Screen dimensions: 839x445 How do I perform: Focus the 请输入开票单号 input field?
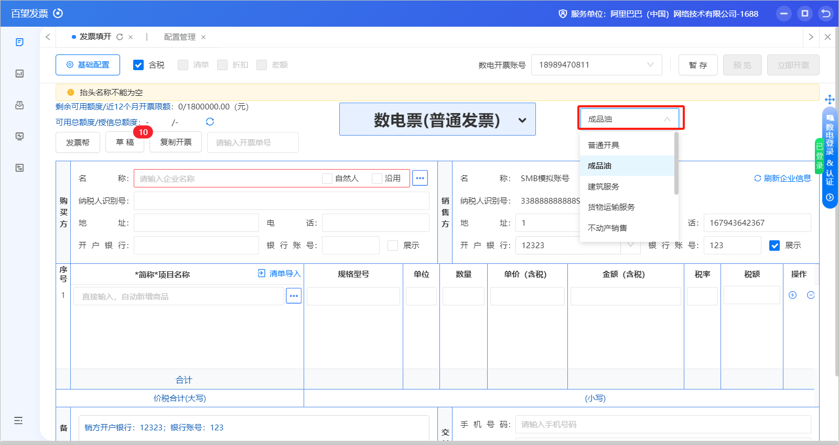(253, 142)
